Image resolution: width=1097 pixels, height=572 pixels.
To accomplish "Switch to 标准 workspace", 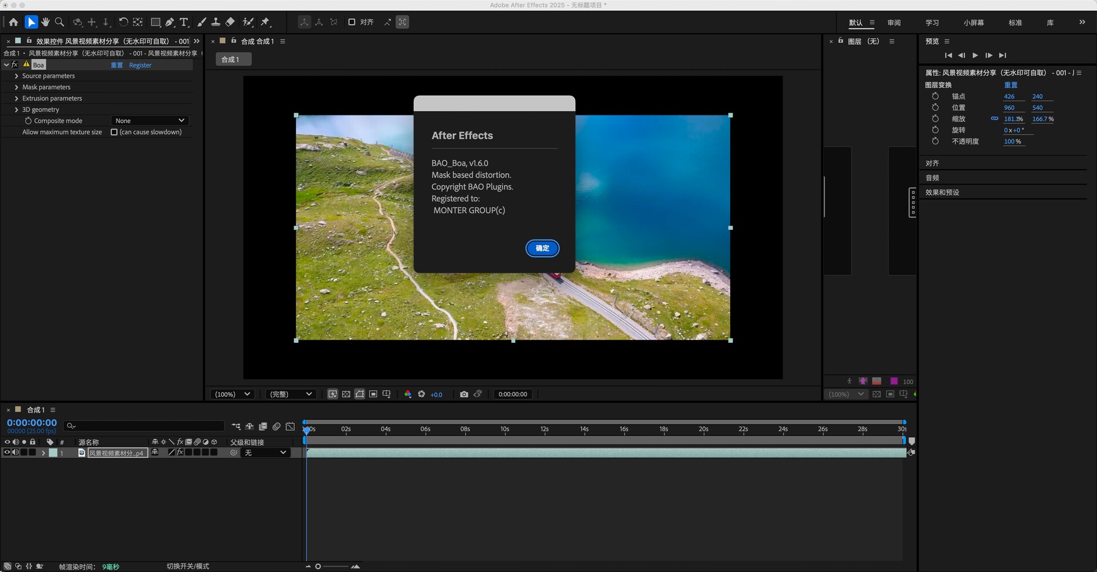I will pyautogui.click(x=1015, y=23).
